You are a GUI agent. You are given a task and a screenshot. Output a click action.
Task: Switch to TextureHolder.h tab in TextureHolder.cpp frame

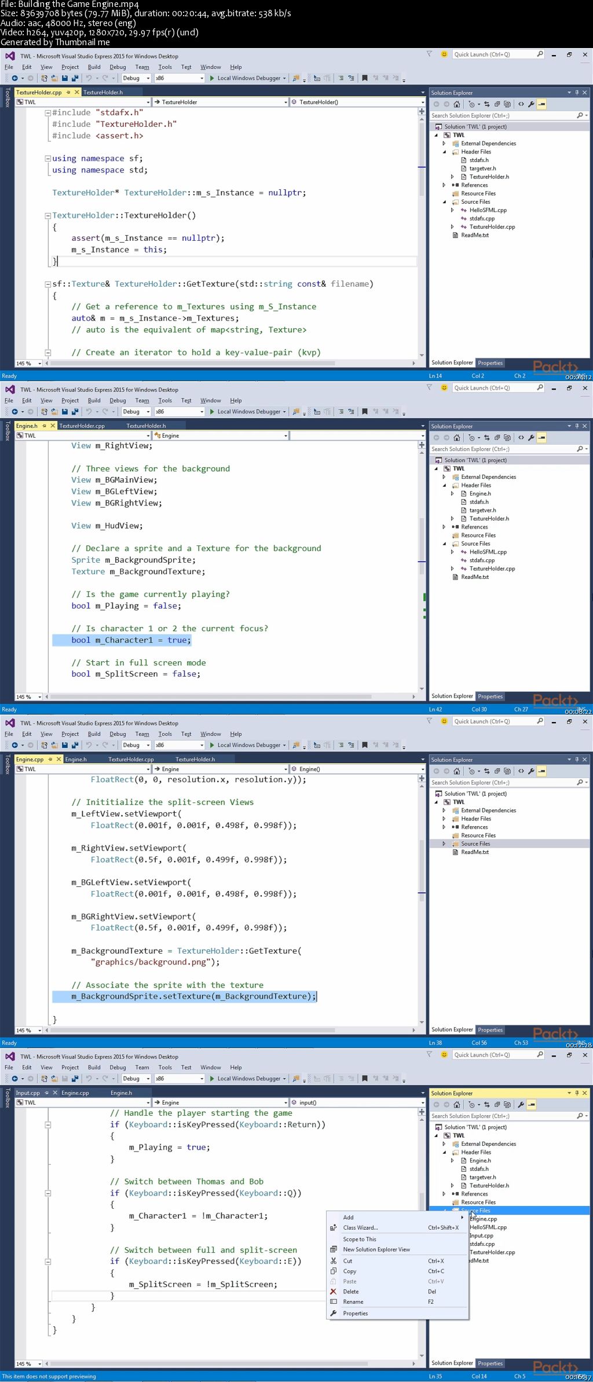(103, 92)
